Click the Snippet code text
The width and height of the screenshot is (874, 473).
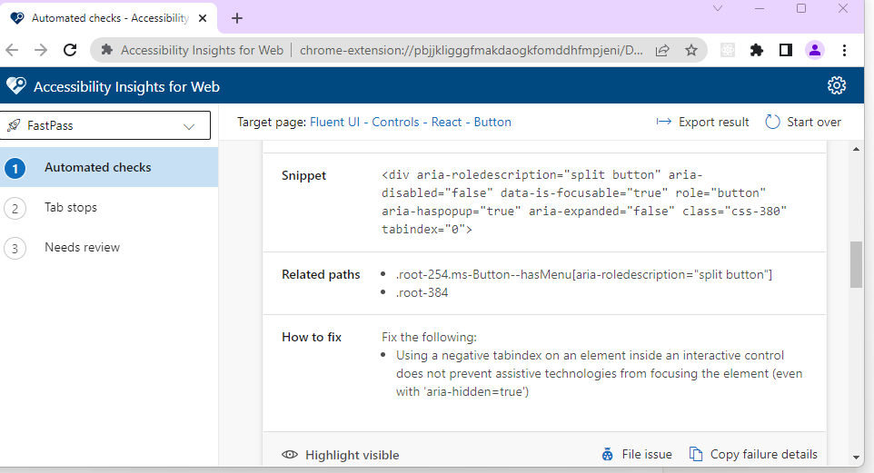click(x=583, y=202)
